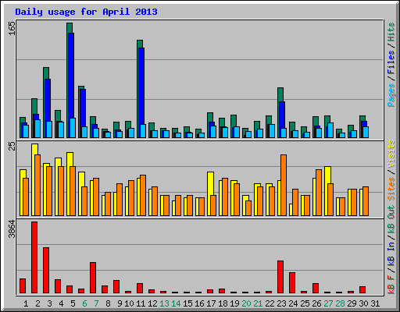Screen dimensions: 400x312
Task: Select the red kB bar for day 3
Action: coord(46,271)
